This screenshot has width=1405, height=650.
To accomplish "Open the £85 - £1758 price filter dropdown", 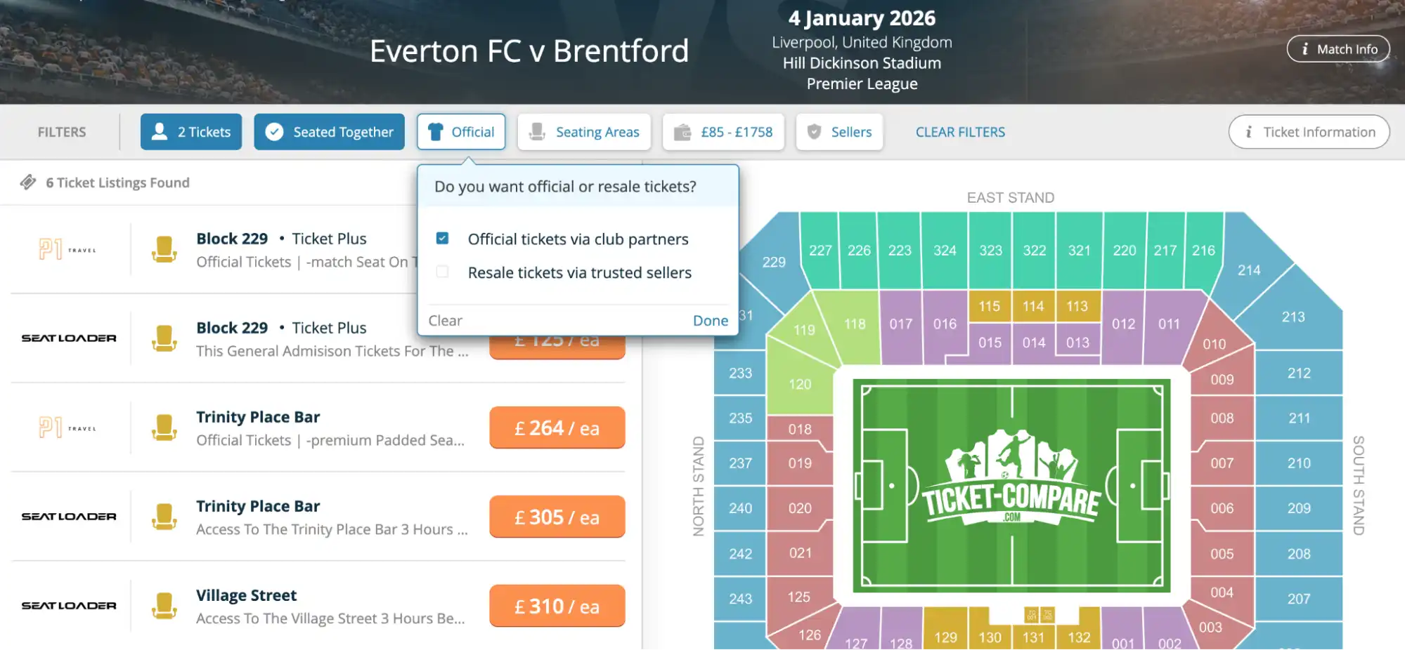I will pos(724,131).
